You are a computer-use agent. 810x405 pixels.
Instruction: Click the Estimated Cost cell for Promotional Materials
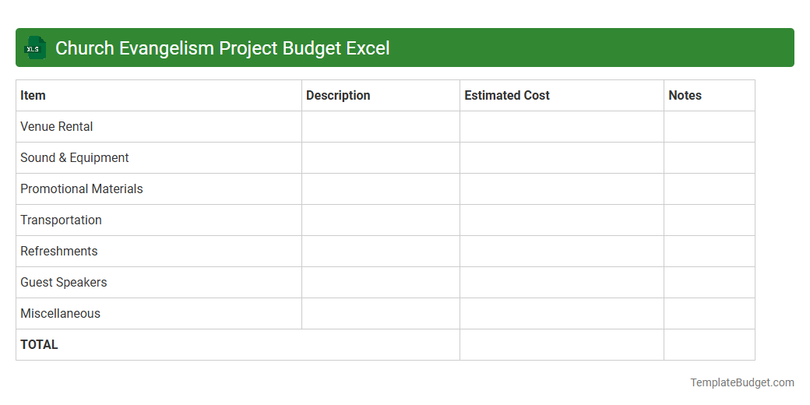tap(562, 189)
